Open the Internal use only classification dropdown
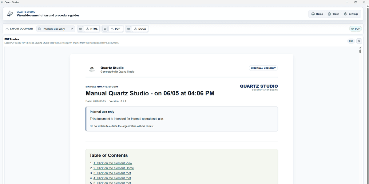 coord(56,29)
